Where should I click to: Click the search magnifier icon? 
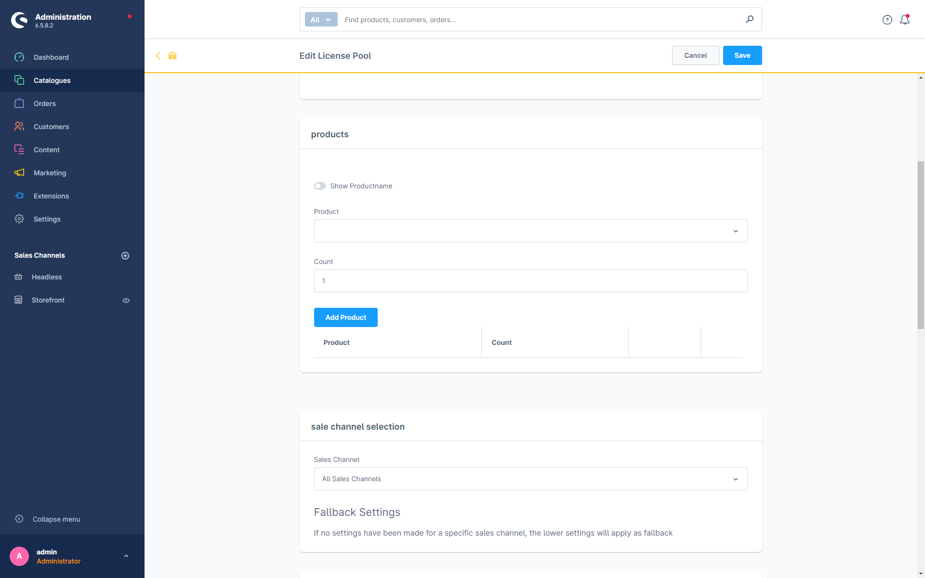pos(750,19)
